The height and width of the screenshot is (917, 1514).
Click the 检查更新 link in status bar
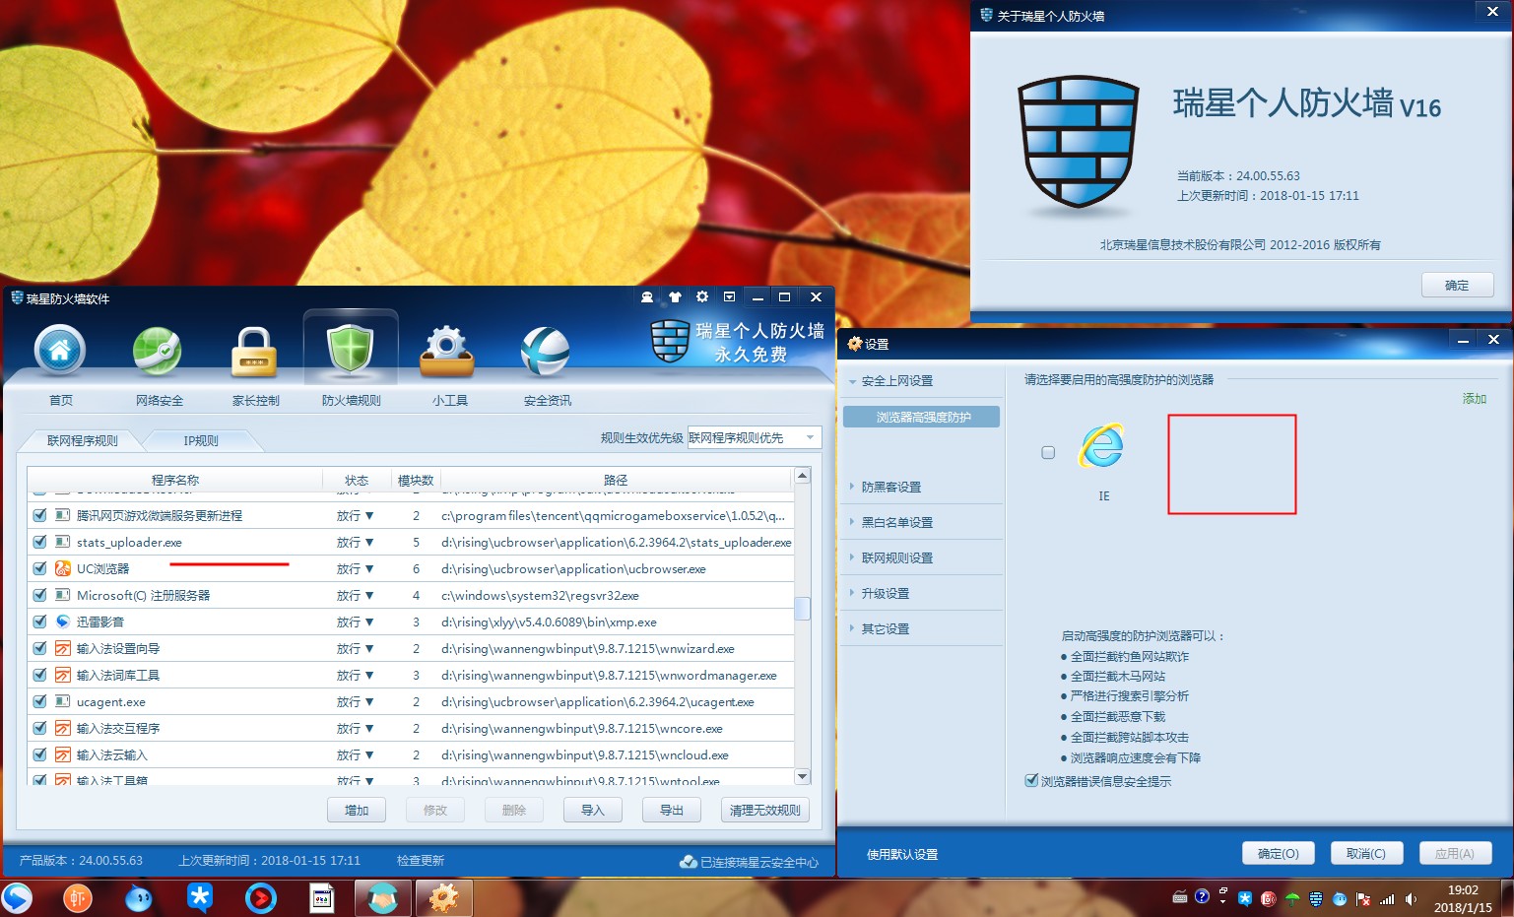(x=421, y=860)
